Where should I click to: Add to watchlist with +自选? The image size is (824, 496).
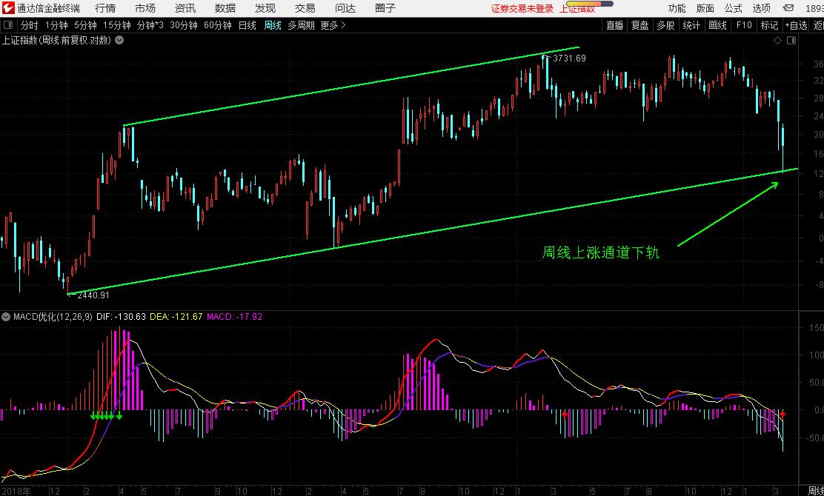[x=796, y=25]
